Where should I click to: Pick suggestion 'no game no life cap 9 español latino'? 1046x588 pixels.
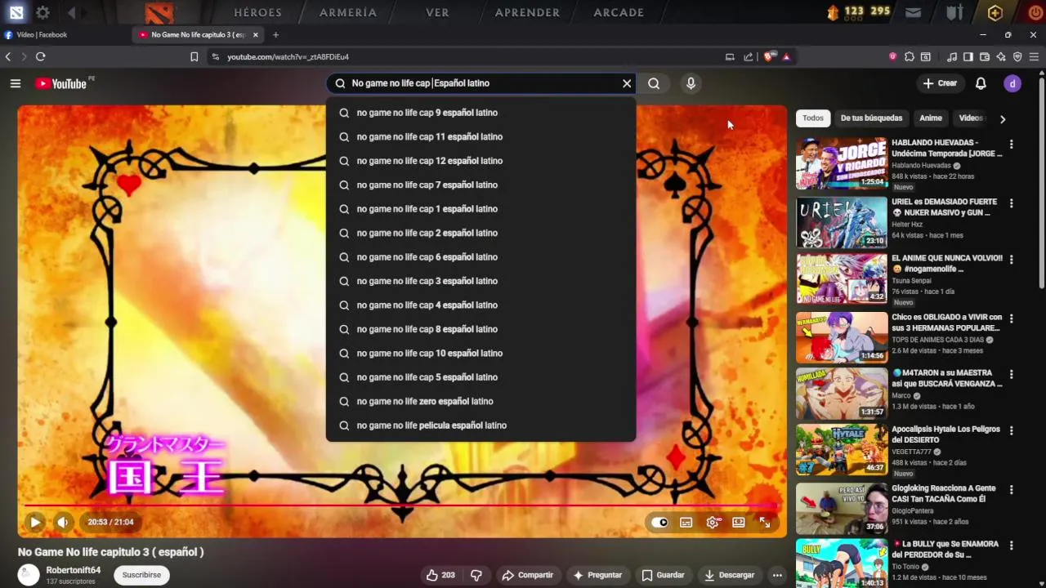tap(481, 113)
